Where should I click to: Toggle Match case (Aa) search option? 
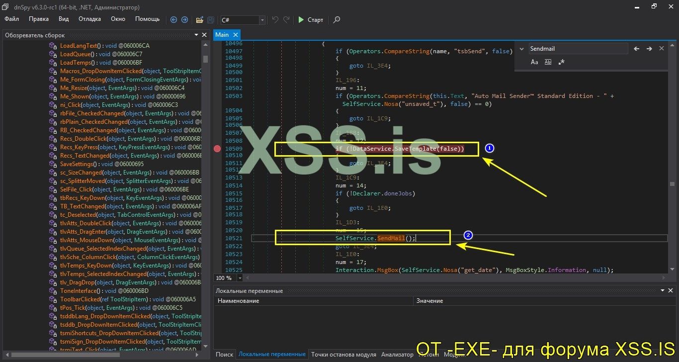[x=534, y=62]
